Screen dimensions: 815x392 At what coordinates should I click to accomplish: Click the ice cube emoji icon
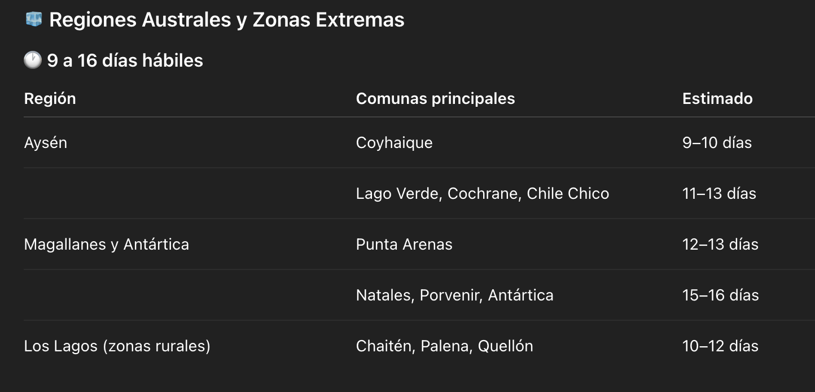(x=34, y=19)
